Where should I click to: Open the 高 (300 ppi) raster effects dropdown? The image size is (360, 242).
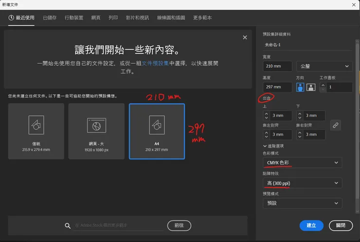(x=303, y=183)
